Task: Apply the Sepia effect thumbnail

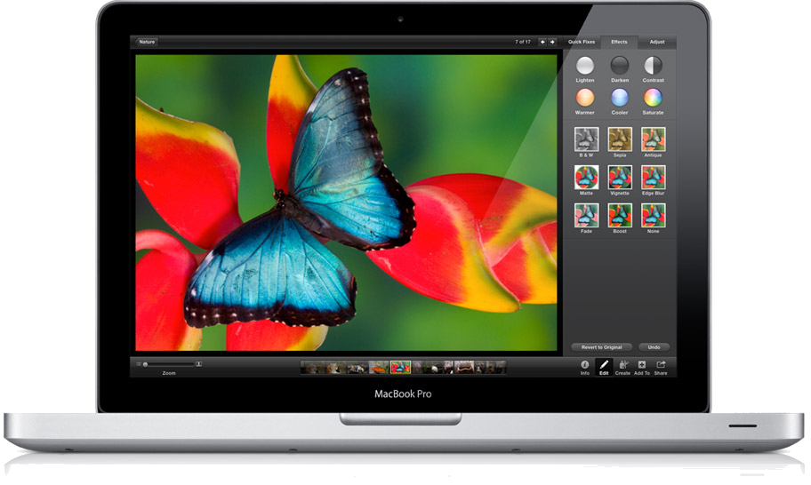Action: click(620, 139)
